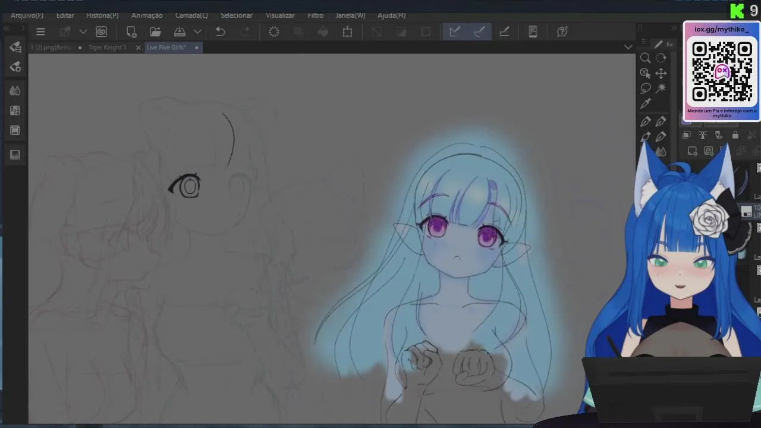Screen dimensions: 761x428
Task: Open the Visualizar menu
Action: (x=280, y=15)
